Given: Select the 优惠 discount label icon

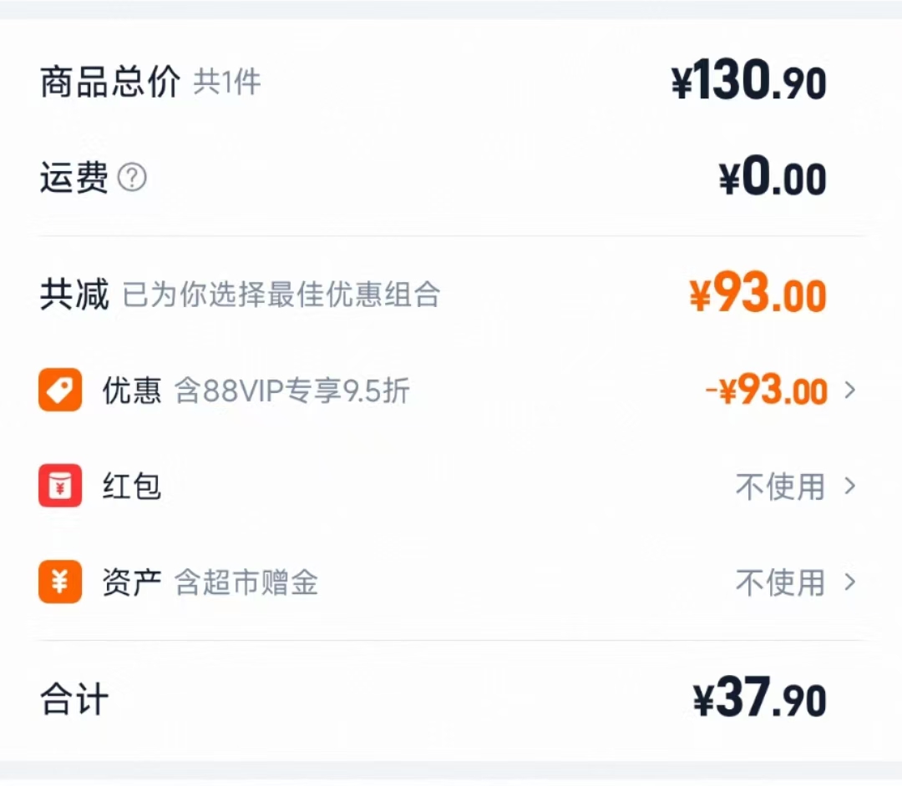Looking at the screenshot, I should 59,390.
